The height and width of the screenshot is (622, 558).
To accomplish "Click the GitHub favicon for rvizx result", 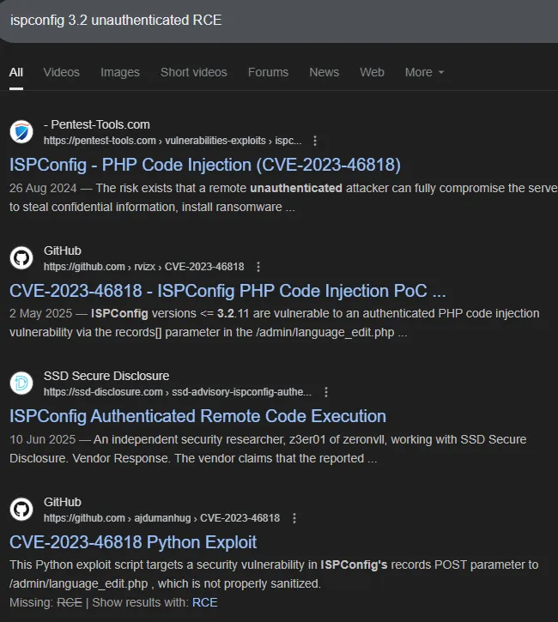I will pos(21,258).
